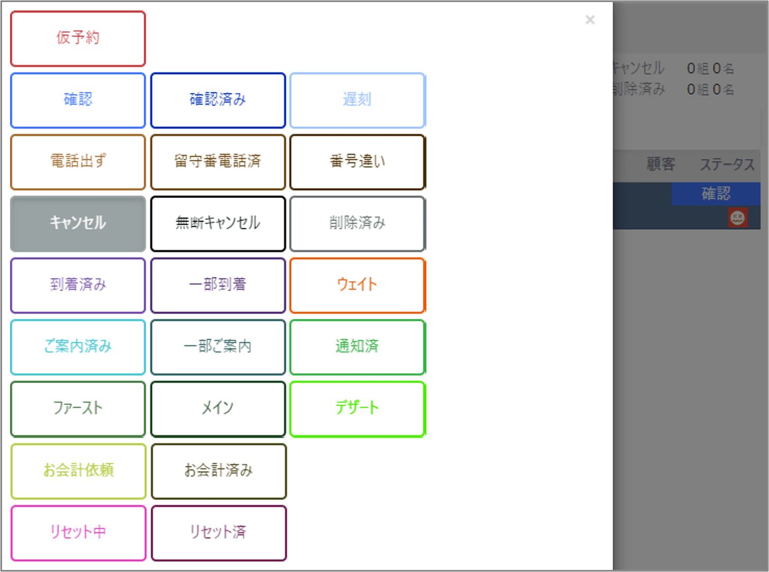This screenshot has width=769, height=572.
Task: Choose 留守番電話済 status
Action: [x=218, y=162]
